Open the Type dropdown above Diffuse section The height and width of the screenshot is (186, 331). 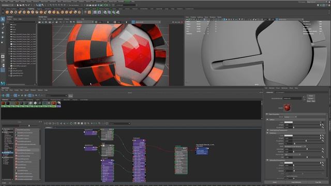290,117
